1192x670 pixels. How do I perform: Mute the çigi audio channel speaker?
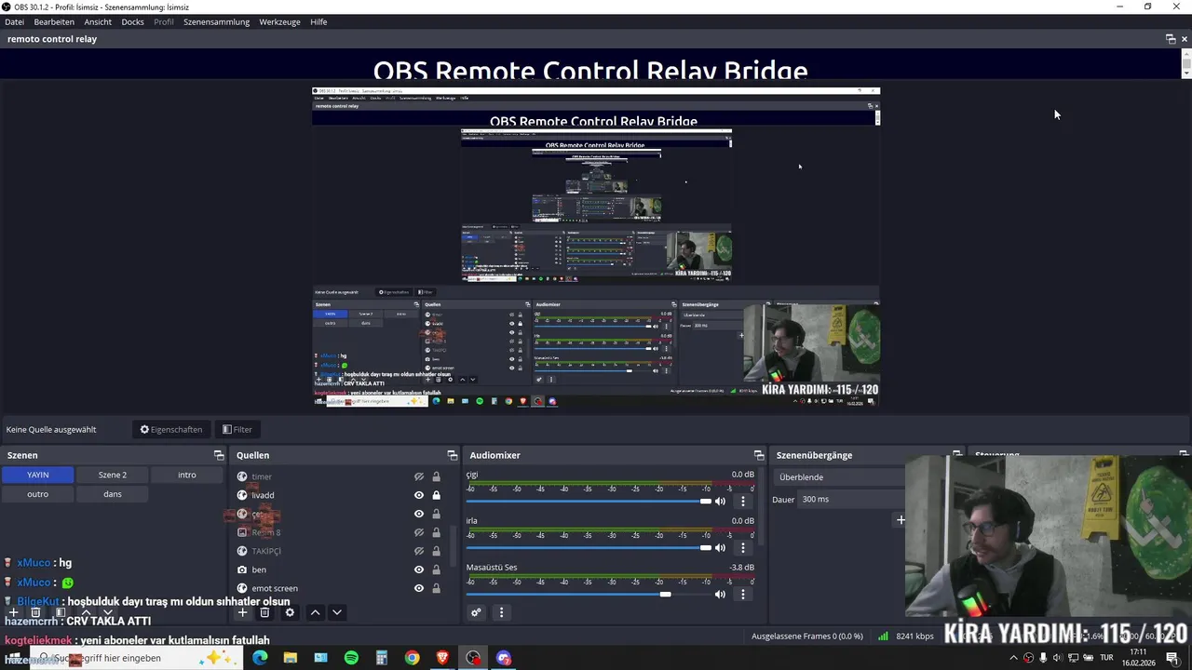720,502
